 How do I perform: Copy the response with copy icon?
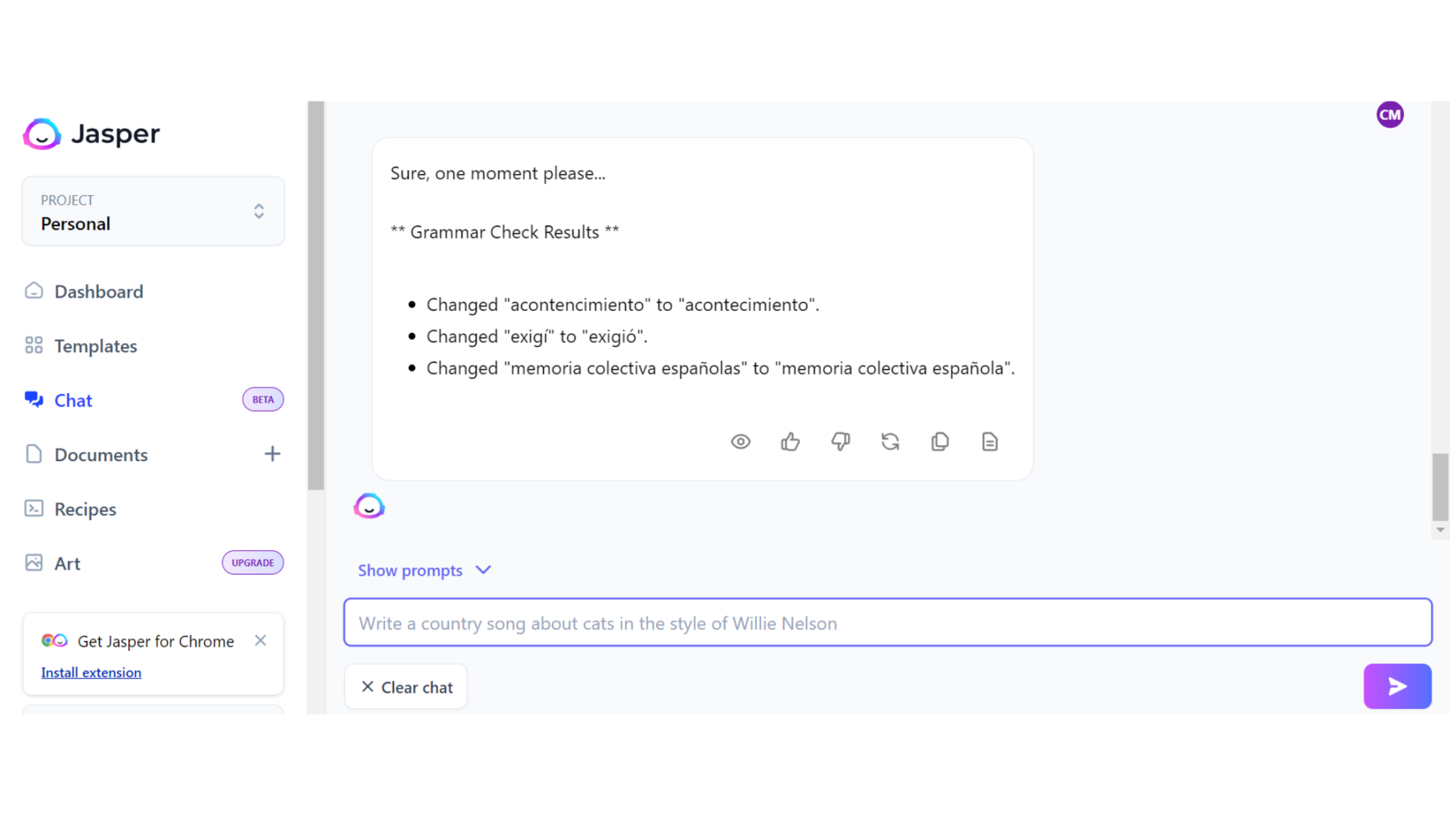pos(940,442)
